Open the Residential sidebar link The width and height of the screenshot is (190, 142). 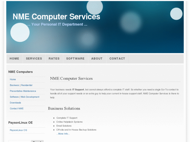[27, 85]
